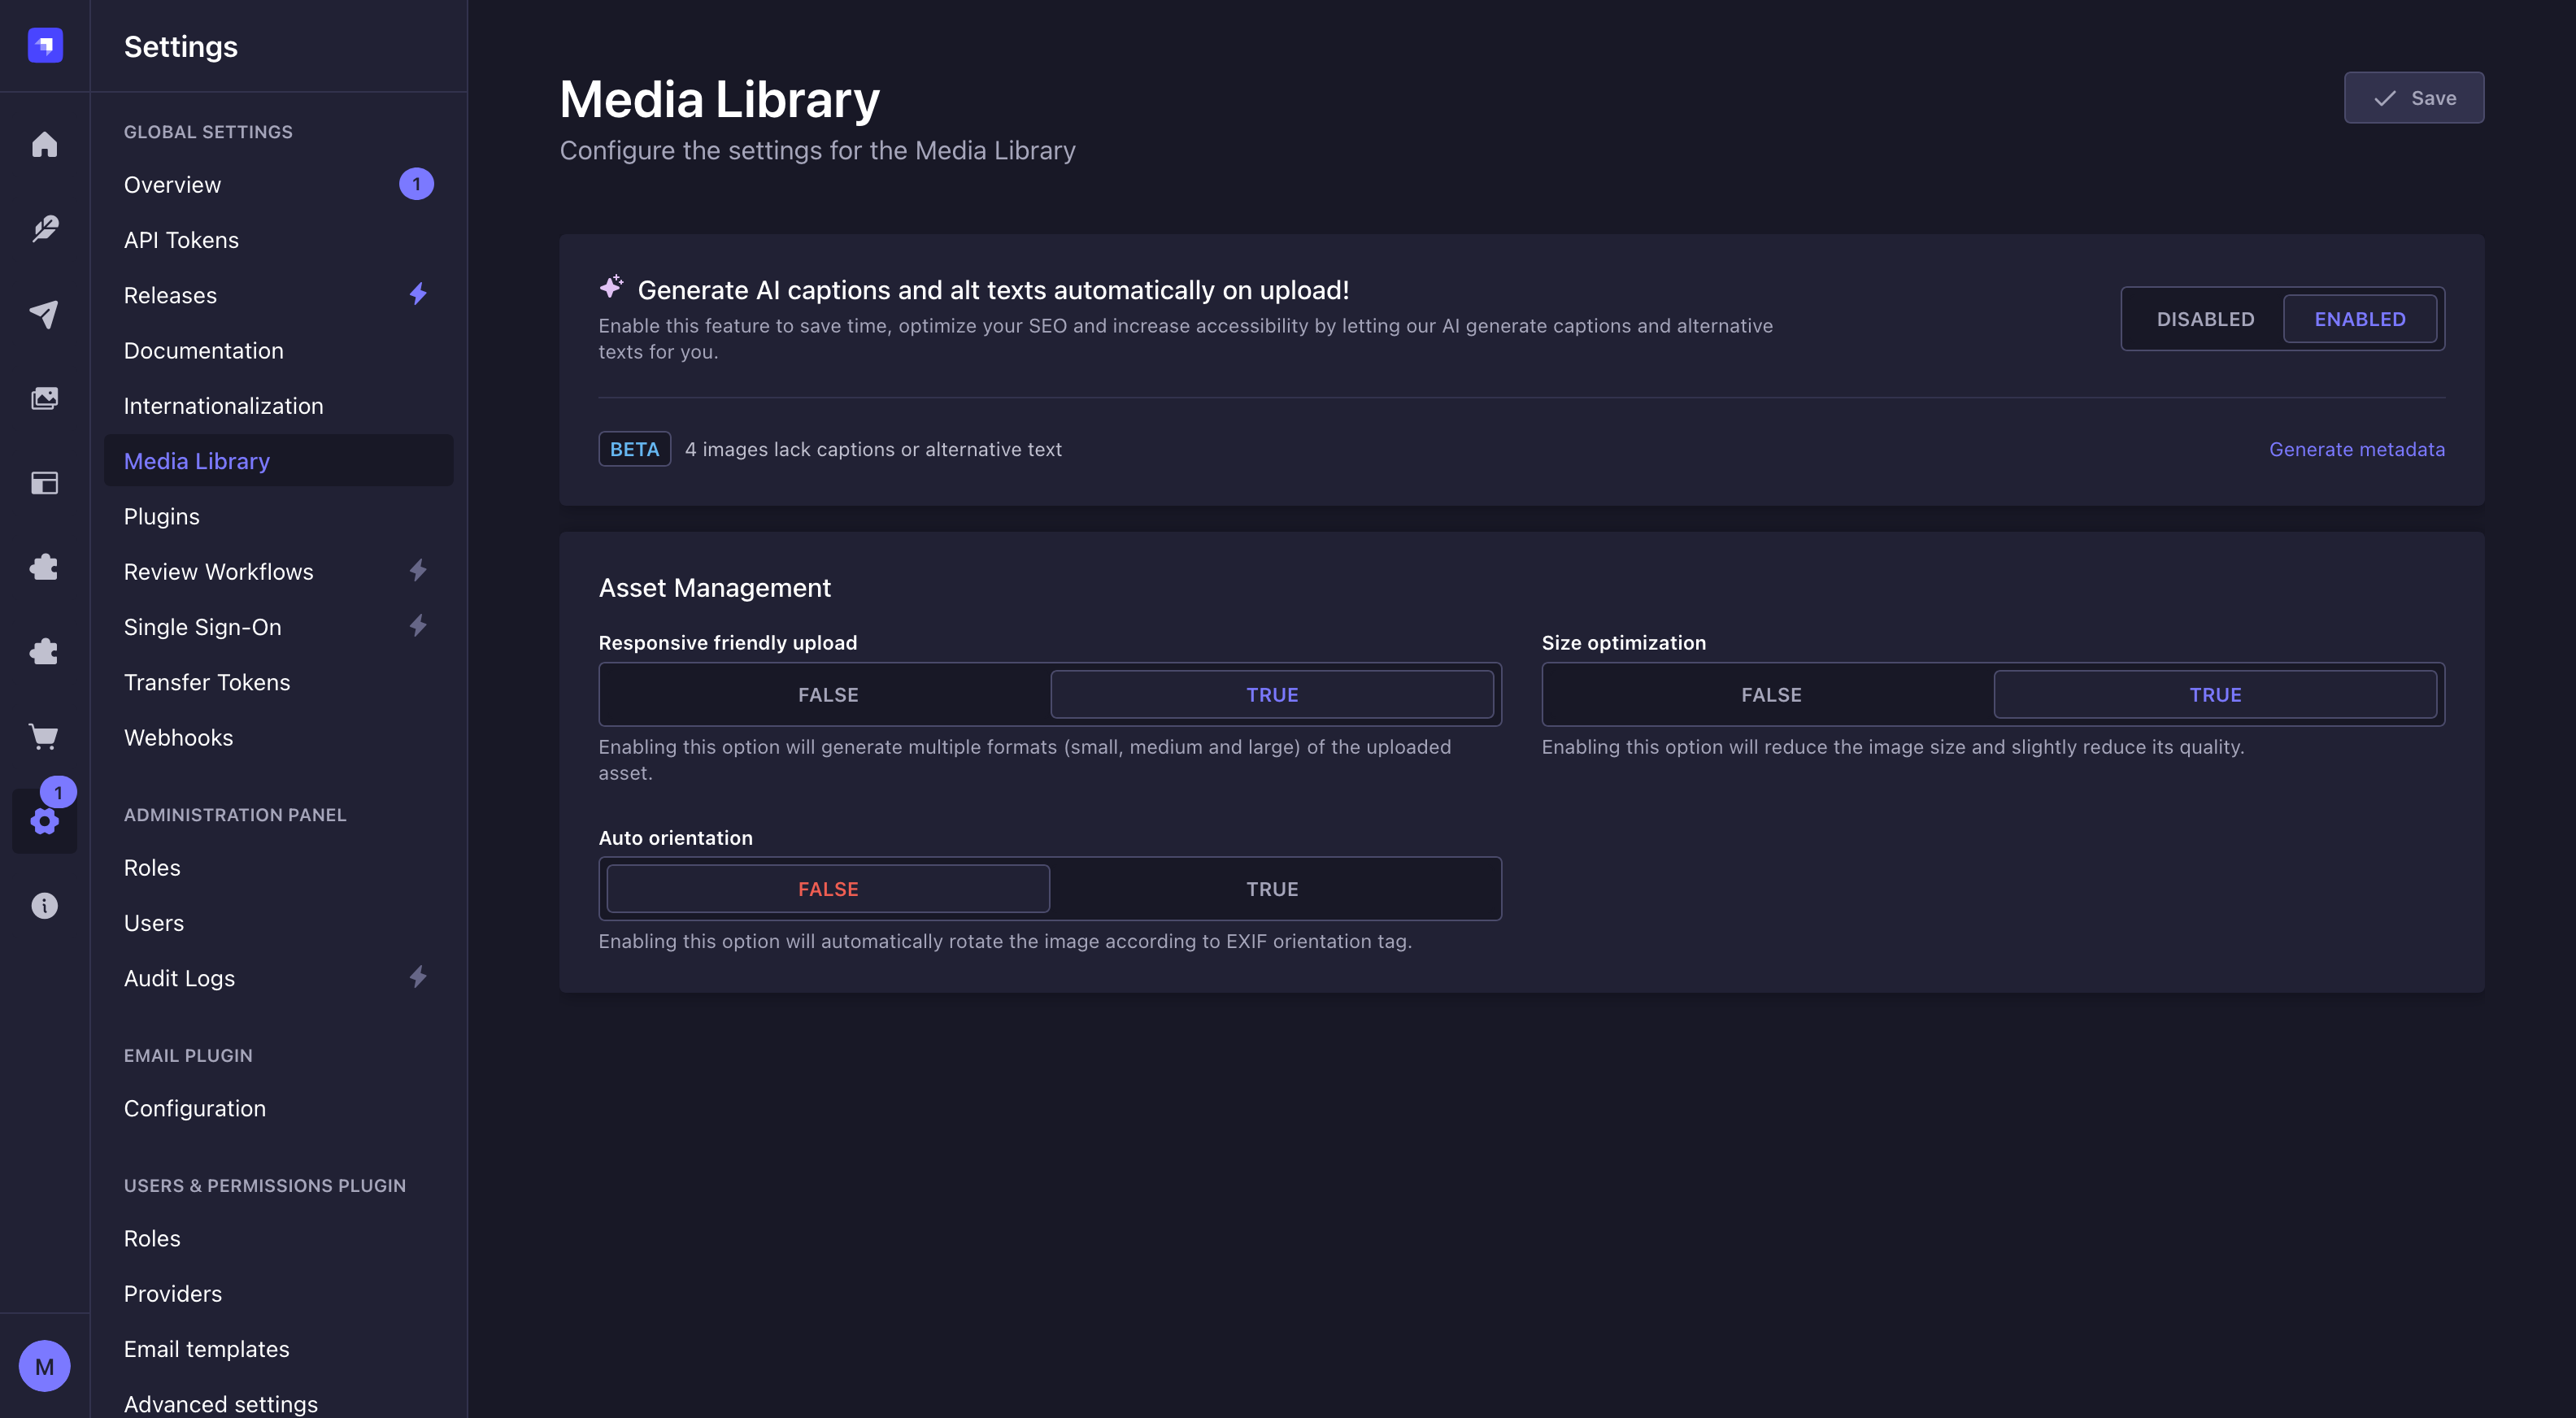2576x1418 pixels.
Task: Open the Home dashboard from the sidebar
Action: pyautogui.click(x=45, y=144)
